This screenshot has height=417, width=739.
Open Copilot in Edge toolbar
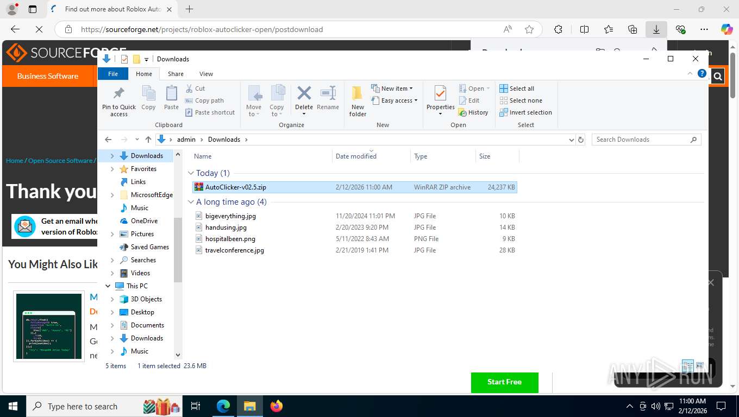(727, 29)
